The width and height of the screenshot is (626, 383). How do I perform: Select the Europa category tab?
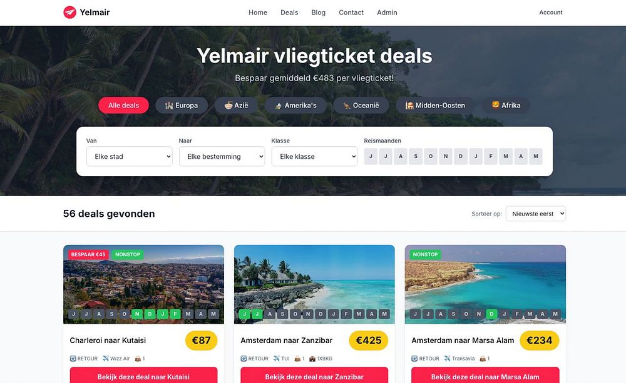tap(182, 105)
